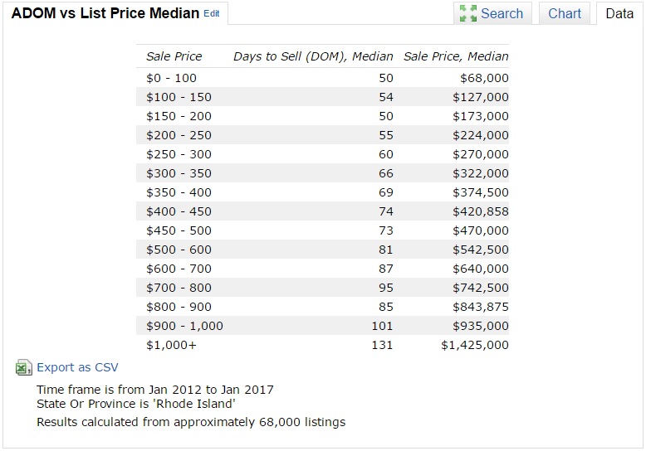This screenshot has height=451, width=646.
Task: Click the 131 days to sell value
Action: (382, 345)
